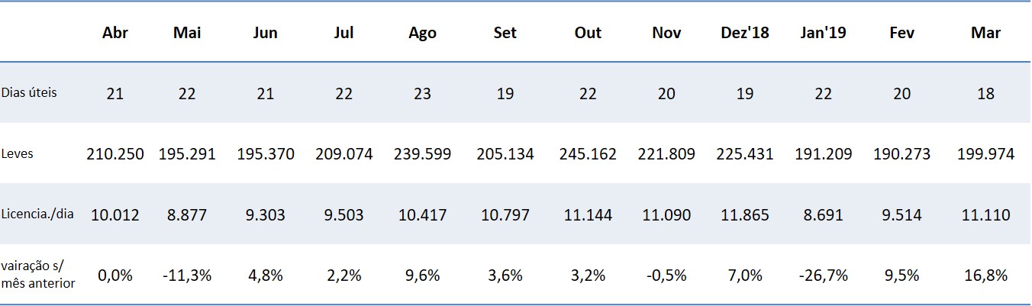Screen dimensions: 1032x306
Task: Select the Licencia./dia value 11.865
Action: [744, 215]
